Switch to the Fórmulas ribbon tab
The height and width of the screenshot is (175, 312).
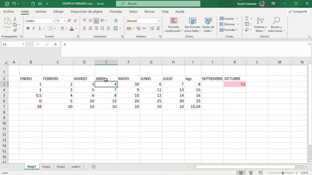[x=116, y=12]
